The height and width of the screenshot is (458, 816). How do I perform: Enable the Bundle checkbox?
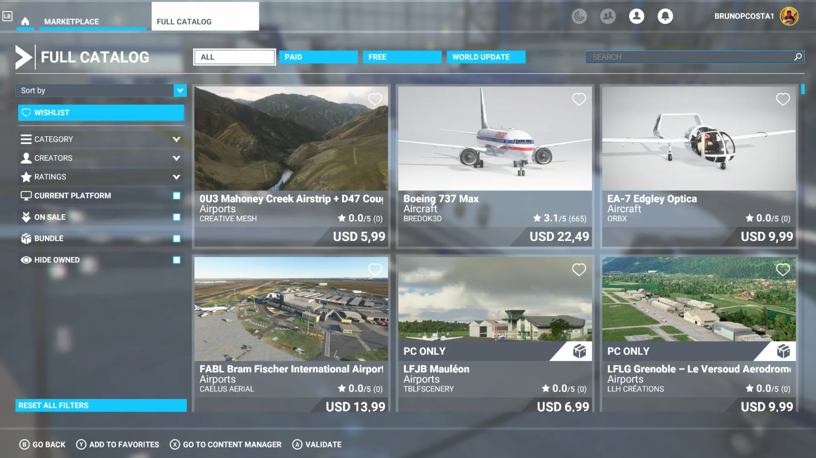coord(176,238)
